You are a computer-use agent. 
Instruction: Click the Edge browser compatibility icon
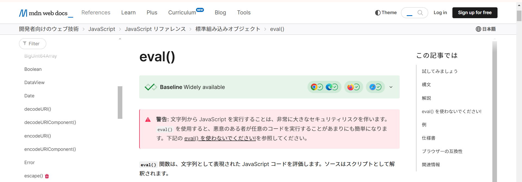(329, 87)
